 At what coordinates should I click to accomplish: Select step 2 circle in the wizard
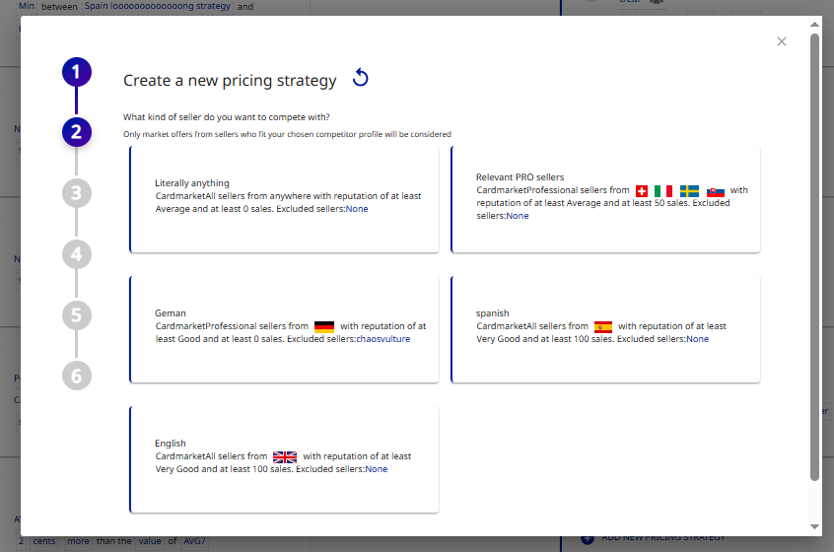pos(77,132)
